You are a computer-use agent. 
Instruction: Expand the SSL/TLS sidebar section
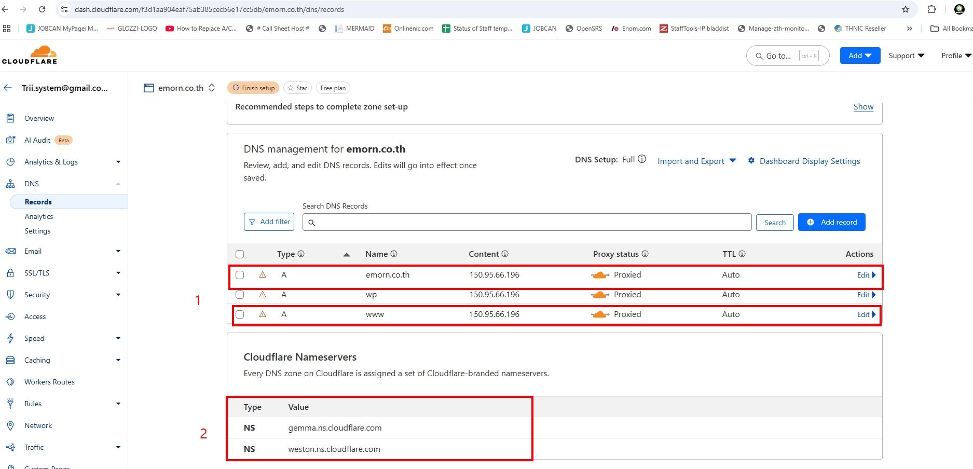click(118, 273)
